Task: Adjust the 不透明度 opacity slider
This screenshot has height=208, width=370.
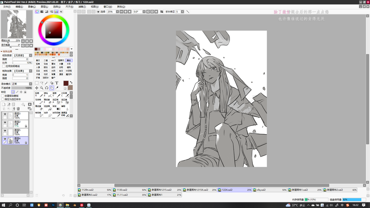Action: 22,88
